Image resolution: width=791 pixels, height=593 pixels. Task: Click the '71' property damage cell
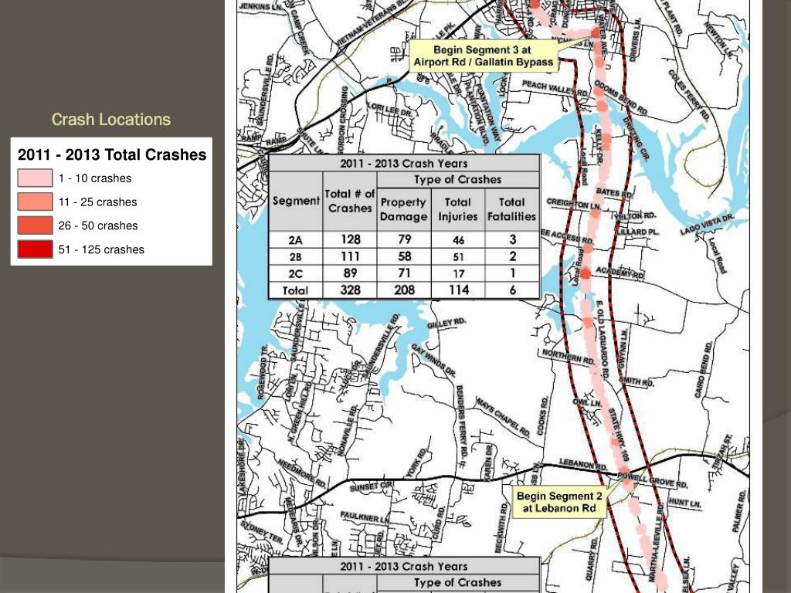click(x=404, y=273)
